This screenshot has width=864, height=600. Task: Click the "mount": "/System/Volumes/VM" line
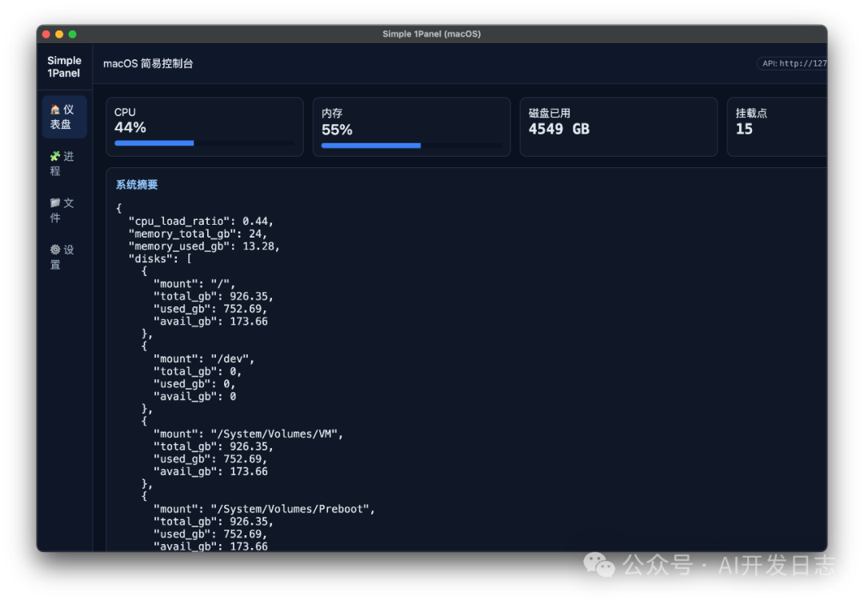coord(249,434)
